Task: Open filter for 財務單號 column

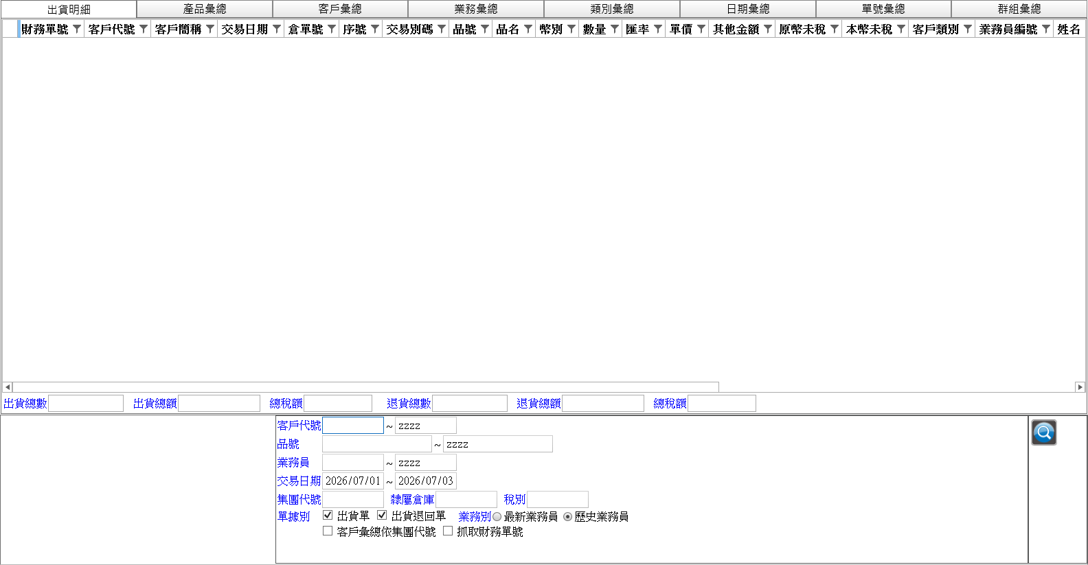Action: [77, 29]
